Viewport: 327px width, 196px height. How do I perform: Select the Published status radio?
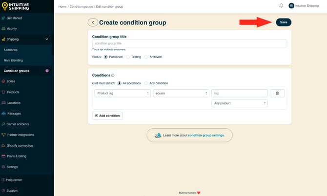(106, 57)
